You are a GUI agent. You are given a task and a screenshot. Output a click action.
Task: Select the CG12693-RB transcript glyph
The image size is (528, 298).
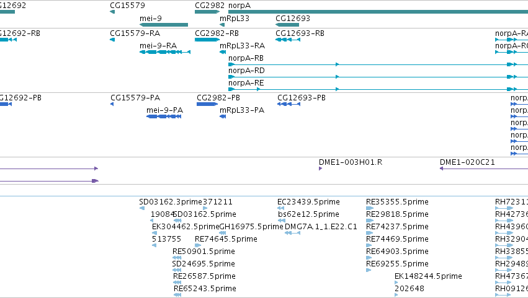(288, 40)
